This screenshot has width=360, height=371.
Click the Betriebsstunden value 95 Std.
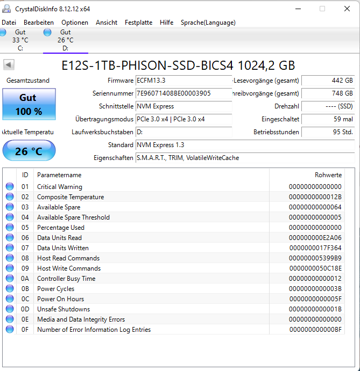coord(328,132)
